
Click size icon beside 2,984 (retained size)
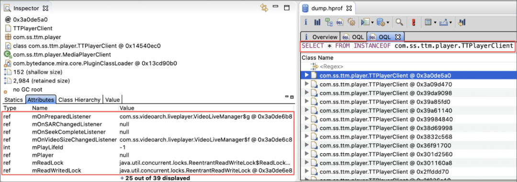point(8,81)
